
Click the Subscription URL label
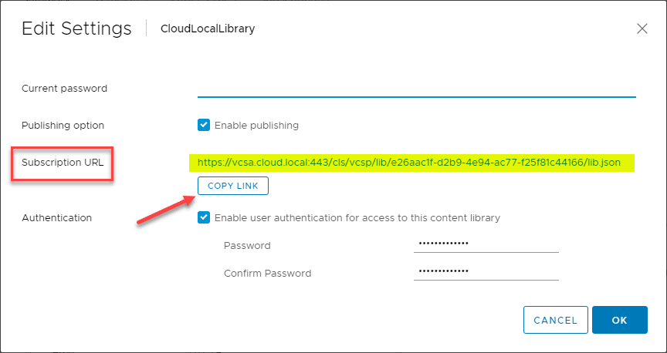click(63, 163)
